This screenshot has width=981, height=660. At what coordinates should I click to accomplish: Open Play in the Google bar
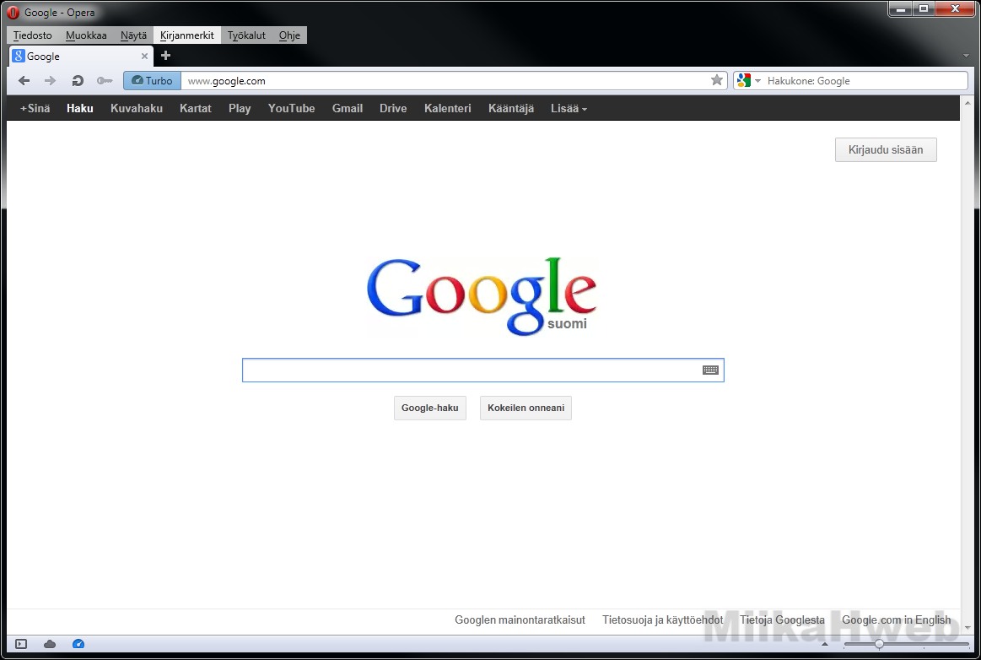coord(240,108)
